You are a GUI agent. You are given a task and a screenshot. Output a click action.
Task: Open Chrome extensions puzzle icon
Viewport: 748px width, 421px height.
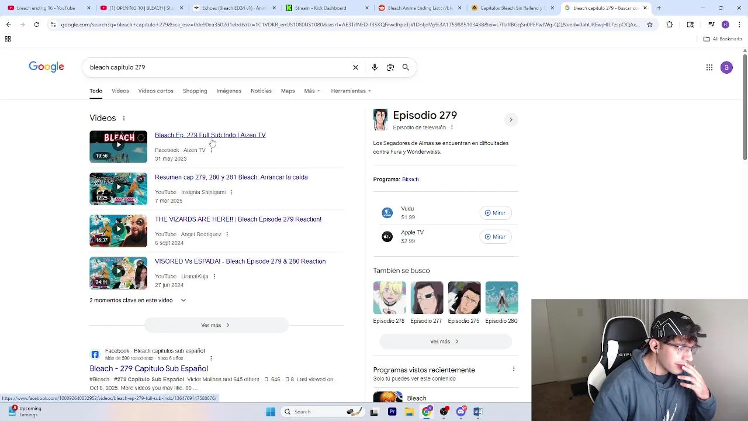[670, 25]
